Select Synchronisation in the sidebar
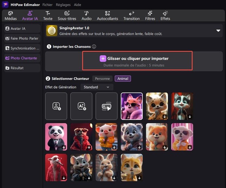This screenshot has height=188, width=226. coord(22,48)
